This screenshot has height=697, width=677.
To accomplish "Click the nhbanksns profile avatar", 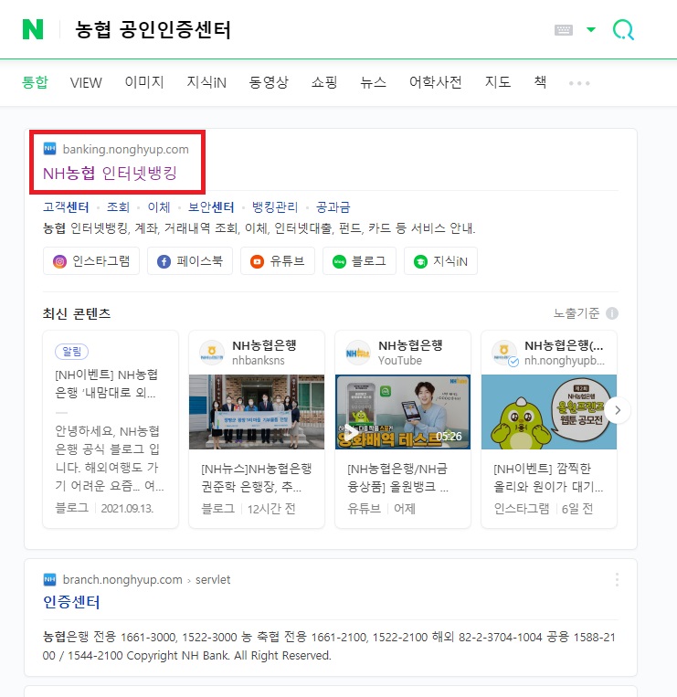I will tap(212, 353).
